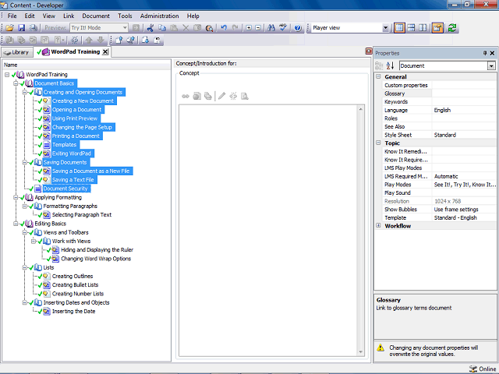499x374 pixels.
Task: Select the Saving a Text File topic
Action: click(73, 180)
